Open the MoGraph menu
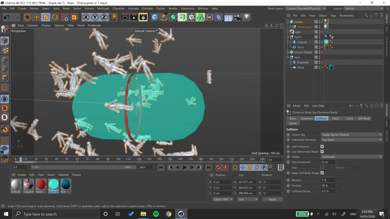 click(x=103, y=8)
